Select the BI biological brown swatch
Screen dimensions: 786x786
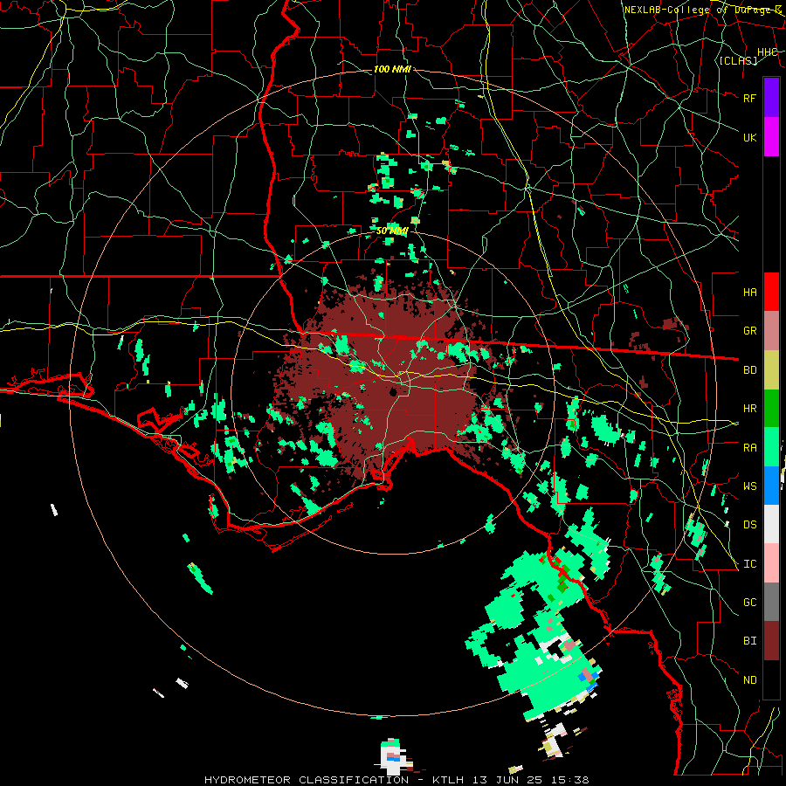click(x=771, y=641)
